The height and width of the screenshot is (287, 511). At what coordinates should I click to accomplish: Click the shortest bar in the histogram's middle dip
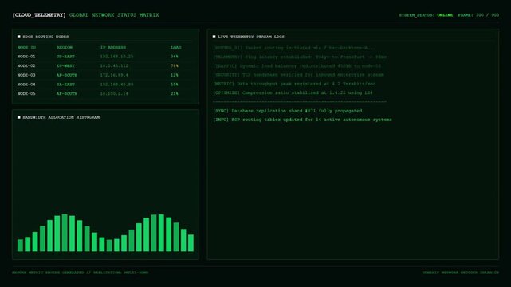pos(109,246)
